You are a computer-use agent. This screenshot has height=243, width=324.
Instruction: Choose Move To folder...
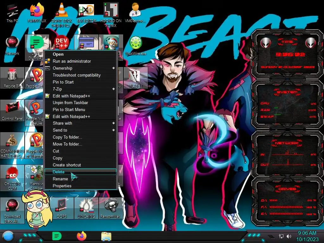(81, 144)
